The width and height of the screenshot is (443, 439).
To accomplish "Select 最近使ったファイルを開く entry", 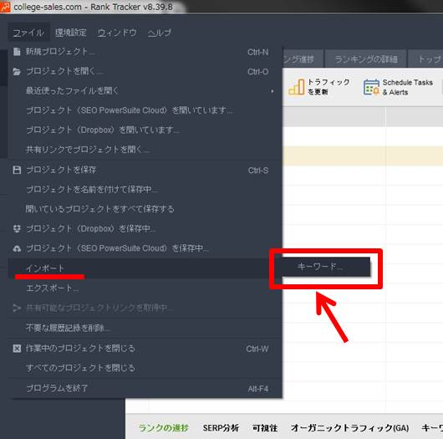I will click(145, 91).
